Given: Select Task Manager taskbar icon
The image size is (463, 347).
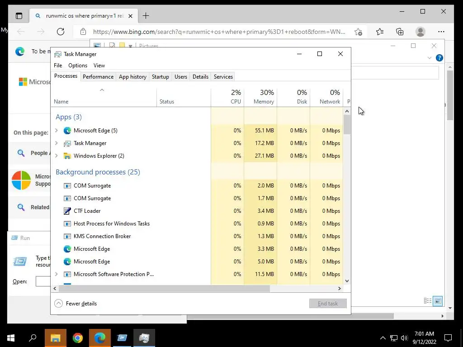Looking at the screenshot, I should tap(144, 338).
